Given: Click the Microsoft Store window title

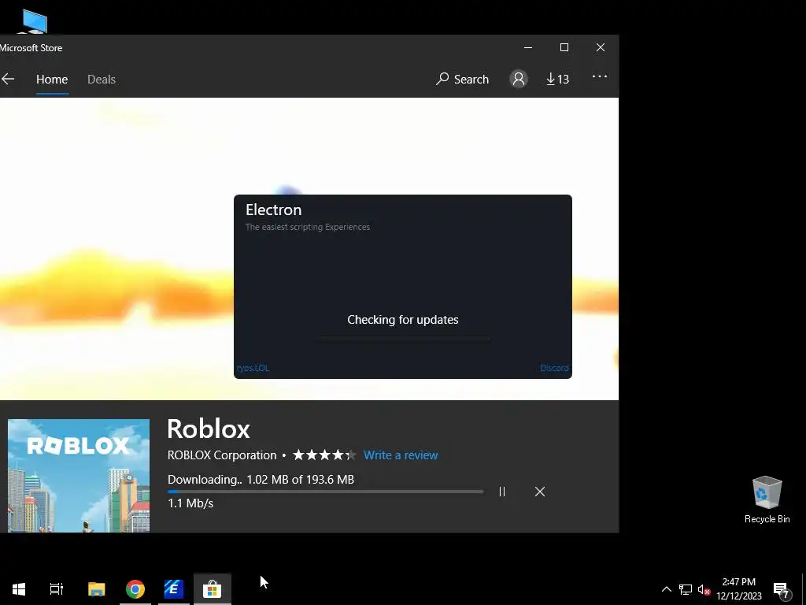Looking at the screenshot, I should coord(31,48).
